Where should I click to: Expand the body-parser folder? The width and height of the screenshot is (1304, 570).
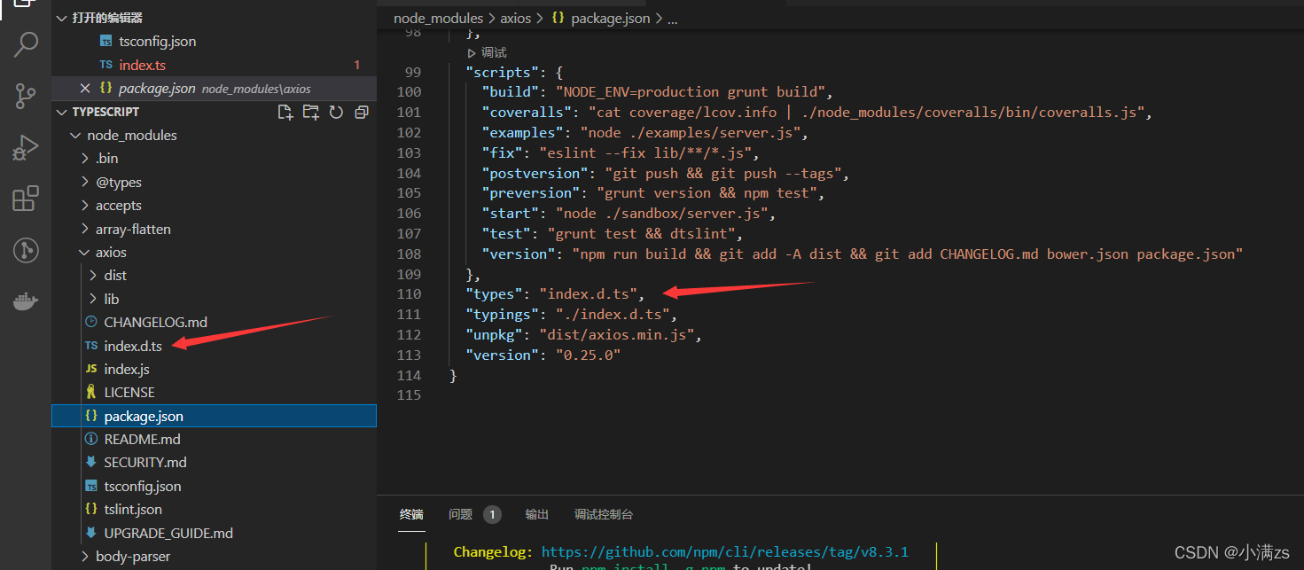85,556
